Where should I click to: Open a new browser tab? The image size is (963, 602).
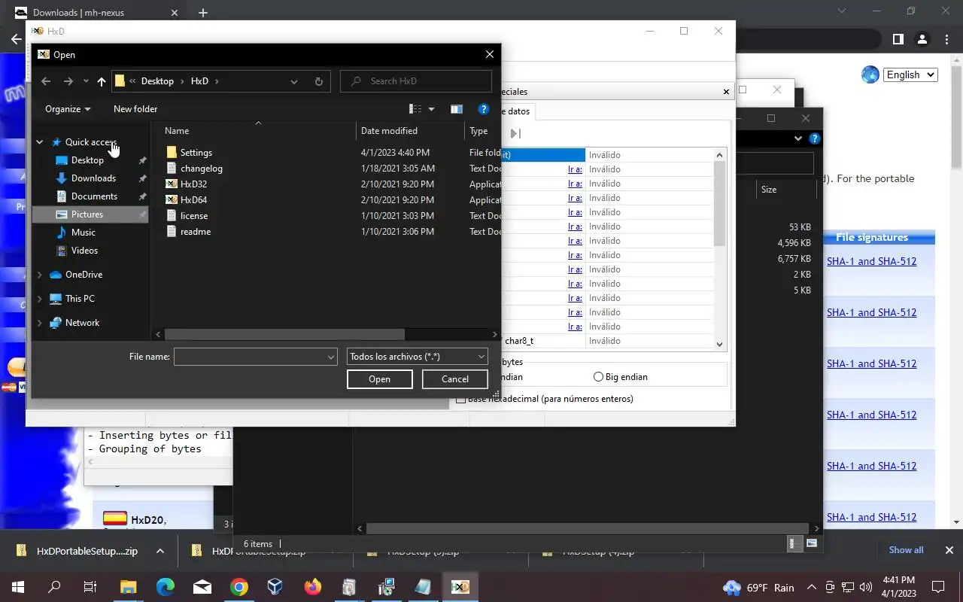coord(202,13)
